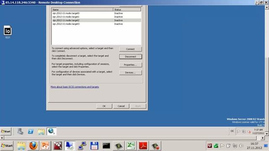The image size is (269, 151).
Task: Launch Firefox from local taskbar
Action: pos(33,146)
